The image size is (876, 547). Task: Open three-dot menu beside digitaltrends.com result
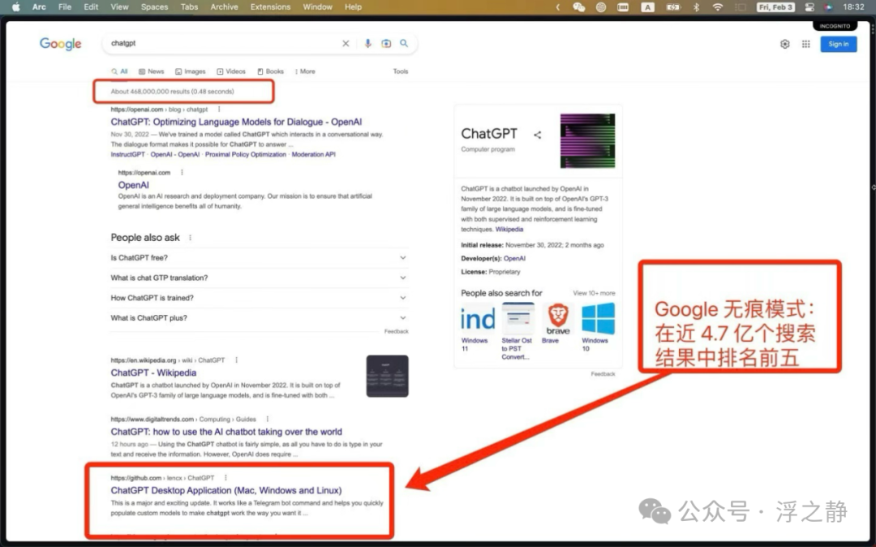[268, 419]
